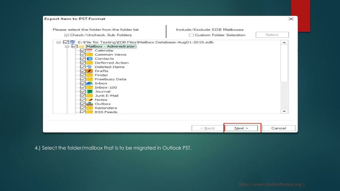Viewport: 340px width, 191px height.
Task: Click the Inbox tray icon
Action: tap(89, 83)
